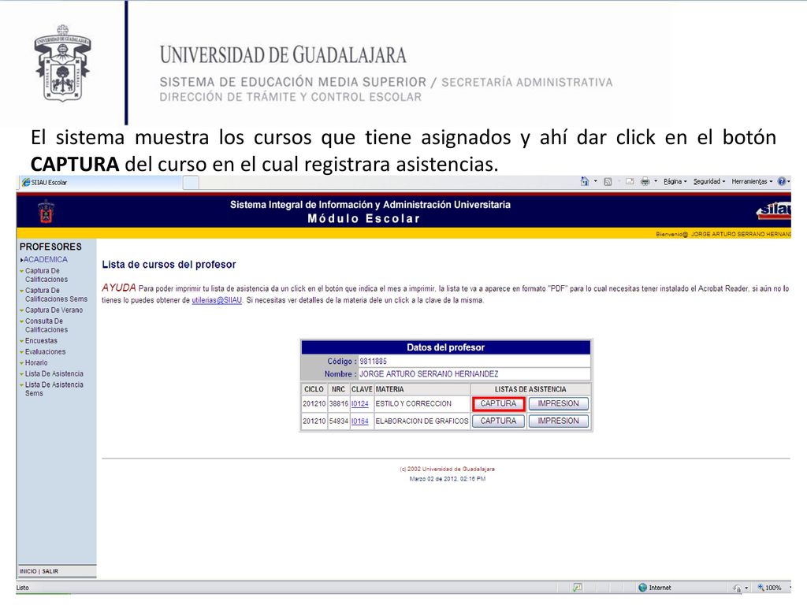Screen dimensions: 807x605
Task: Click the protected mode lock icon
Action: (x=737, y=588)
